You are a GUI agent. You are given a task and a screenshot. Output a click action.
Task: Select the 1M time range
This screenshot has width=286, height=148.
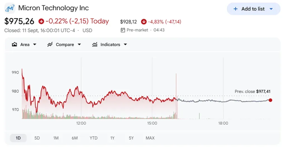pyautogui.click(x=56, y=138)
